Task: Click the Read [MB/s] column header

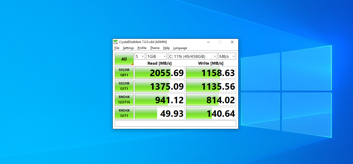Action: (160, 63)
